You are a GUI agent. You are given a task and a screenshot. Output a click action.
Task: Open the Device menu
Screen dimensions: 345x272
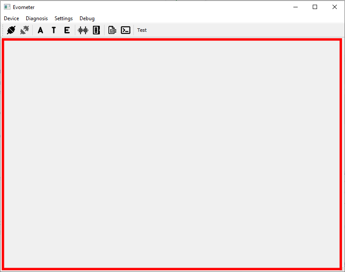coord(12,18)
